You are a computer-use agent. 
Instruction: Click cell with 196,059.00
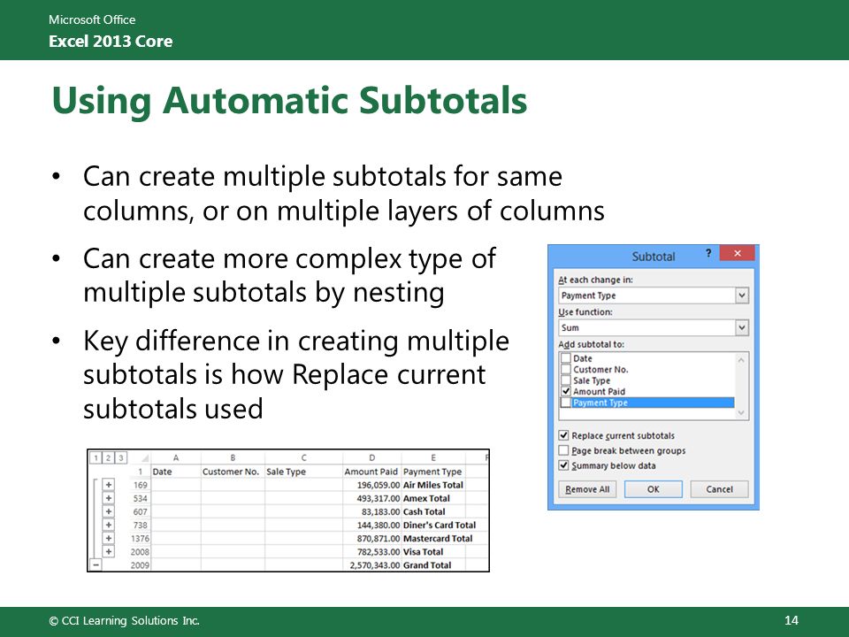372,485
